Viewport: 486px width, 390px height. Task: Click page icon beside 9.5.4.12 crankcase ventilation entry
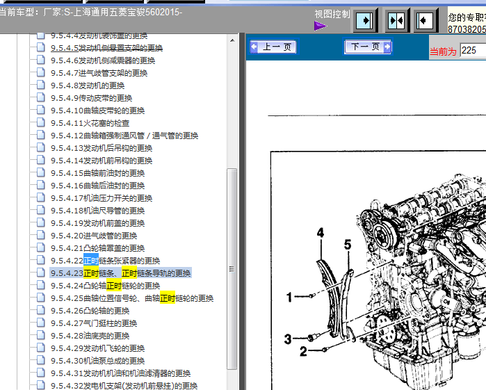click(41, 135)
